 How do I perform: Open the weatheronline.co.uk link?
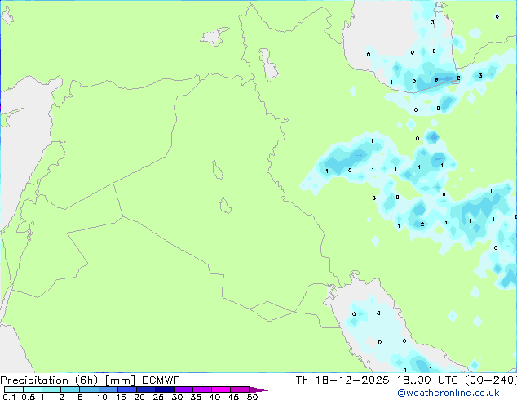click(x=449, y=393)
